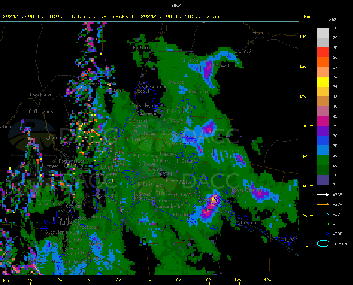This screenshot has width=353, height=285.
Task: Select the dark green 10-20 dBZ swatch
Action: coord(323,170)
